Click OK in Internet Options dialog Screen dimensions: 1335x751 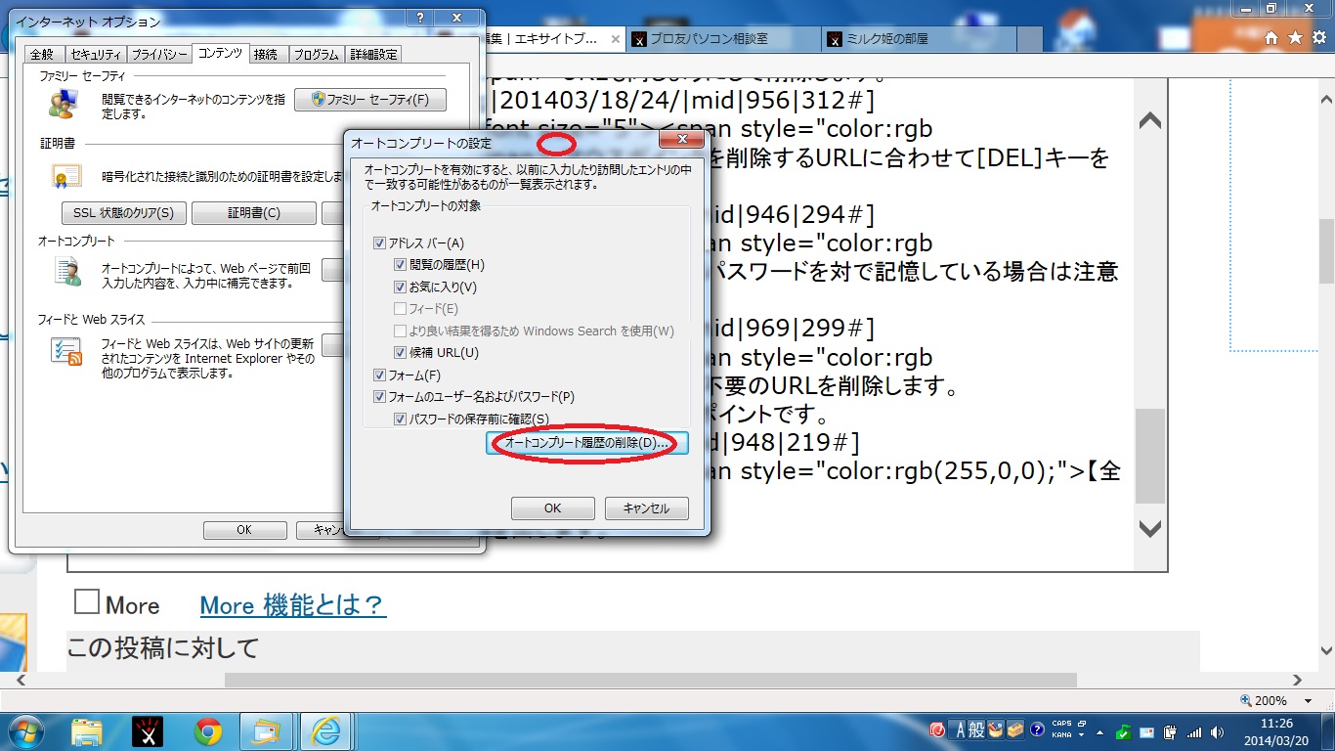pos(244,530)
